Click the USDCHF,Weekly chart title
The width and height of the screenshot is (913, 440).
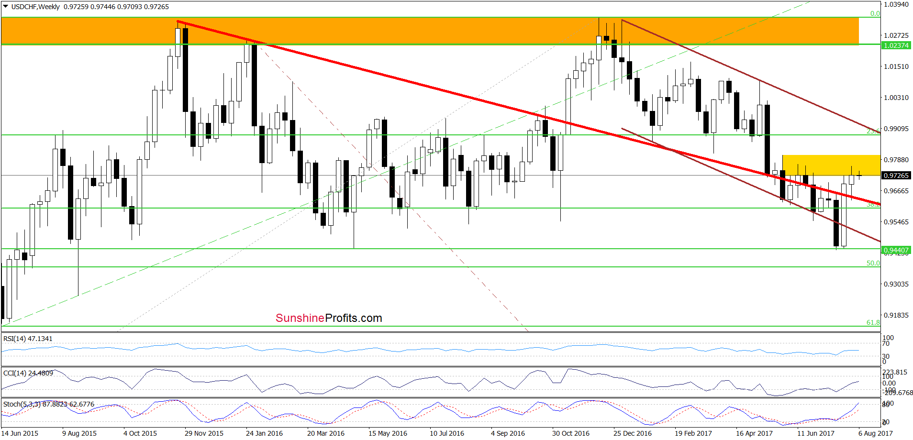point(36,7)
